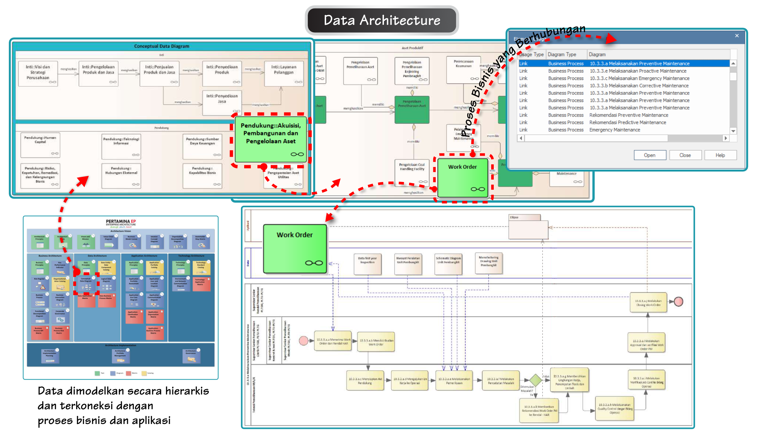Select row 10.3.3.b Melaksanakan Corrective Maintenance
The width and height of the screenshot is (757, 436).
click(x=624, y=86)
